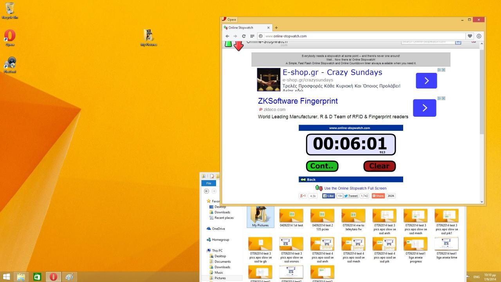501x282 pixels.
Task: Select 07092014 me to teleytaio fw thumbnail
Action: tap(353, 219)
